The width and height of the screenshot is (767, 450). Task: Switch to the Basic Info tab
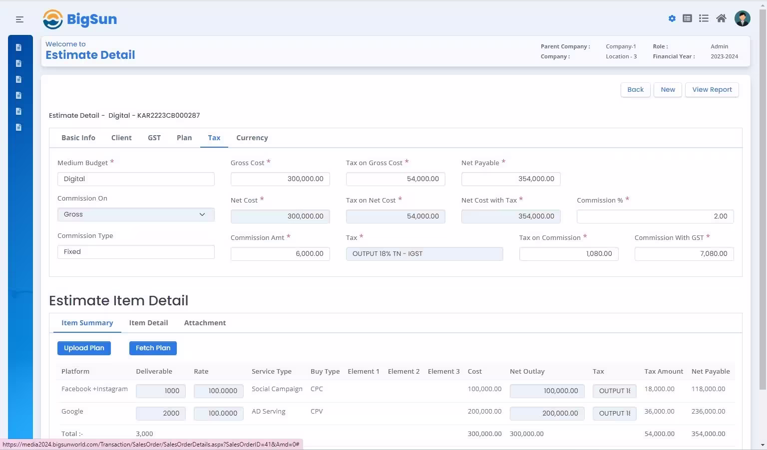pyautogui.click(x=78, y=138)
